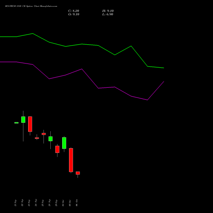
Task: Click the 24 Sep date label
Action: pos(36,203)
